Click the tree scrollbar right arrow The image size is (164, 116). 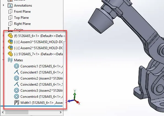click(x=60, y=112)
